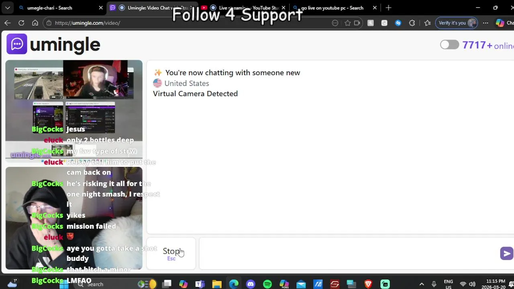Add page to favorites star
514x289 pixels.
point(347,23)
